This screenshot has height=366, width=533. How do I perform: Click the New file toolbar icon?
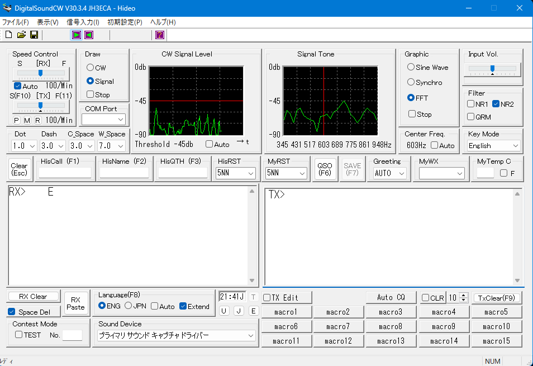[8, 35]
